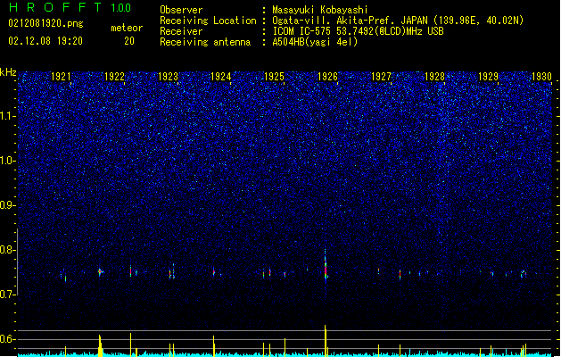Select receiver text ICOM IC-575 53.7492 MHz USB
This screenshot has width=561, height=357.
[358, 31]
